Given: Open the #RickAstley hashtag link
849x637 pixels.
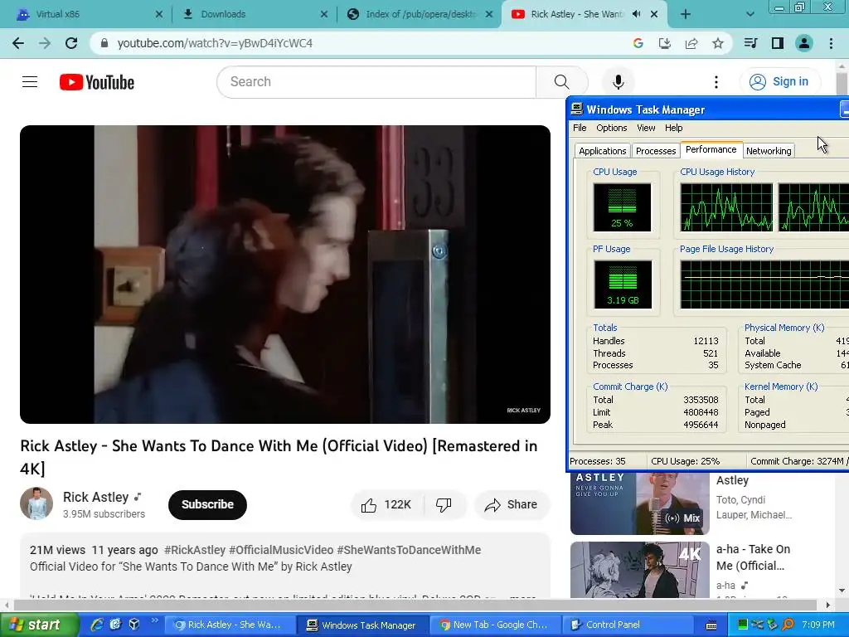Looking at the screenshot, I should pos(194,550).
